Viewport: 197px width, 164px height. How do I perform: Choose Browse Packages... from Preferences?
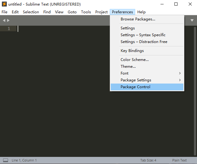point(147,19)
